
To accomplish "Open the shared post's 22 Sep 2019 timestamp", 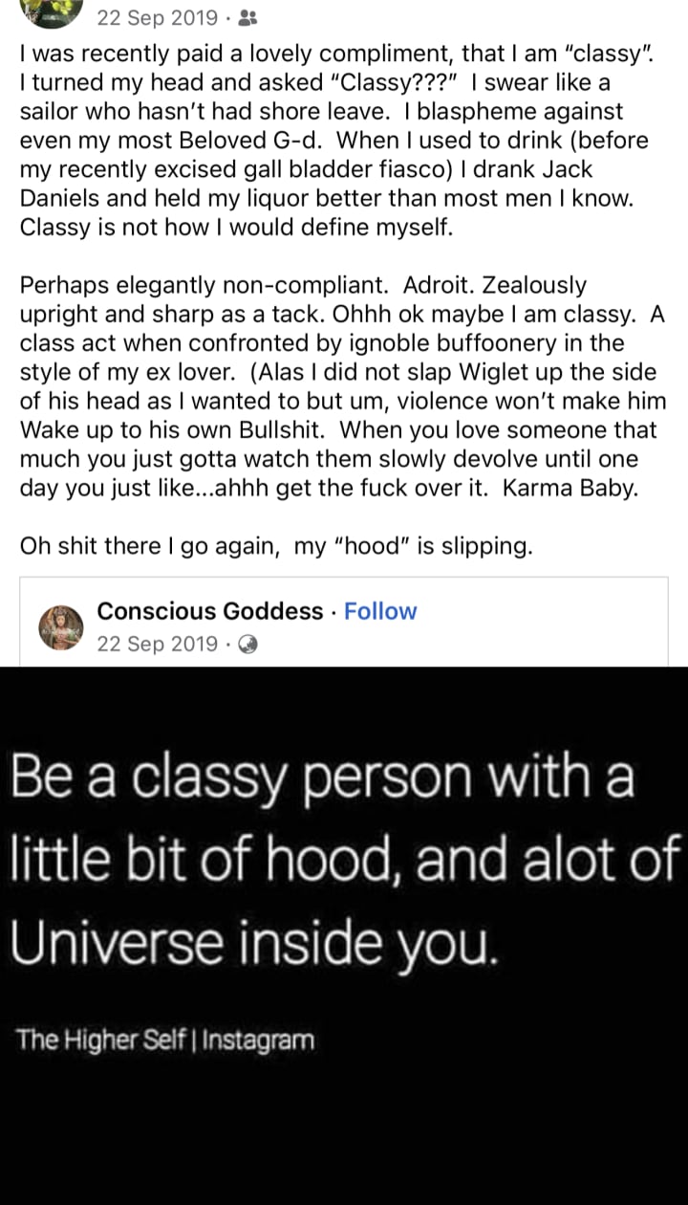I will click(x=157, y=644).
